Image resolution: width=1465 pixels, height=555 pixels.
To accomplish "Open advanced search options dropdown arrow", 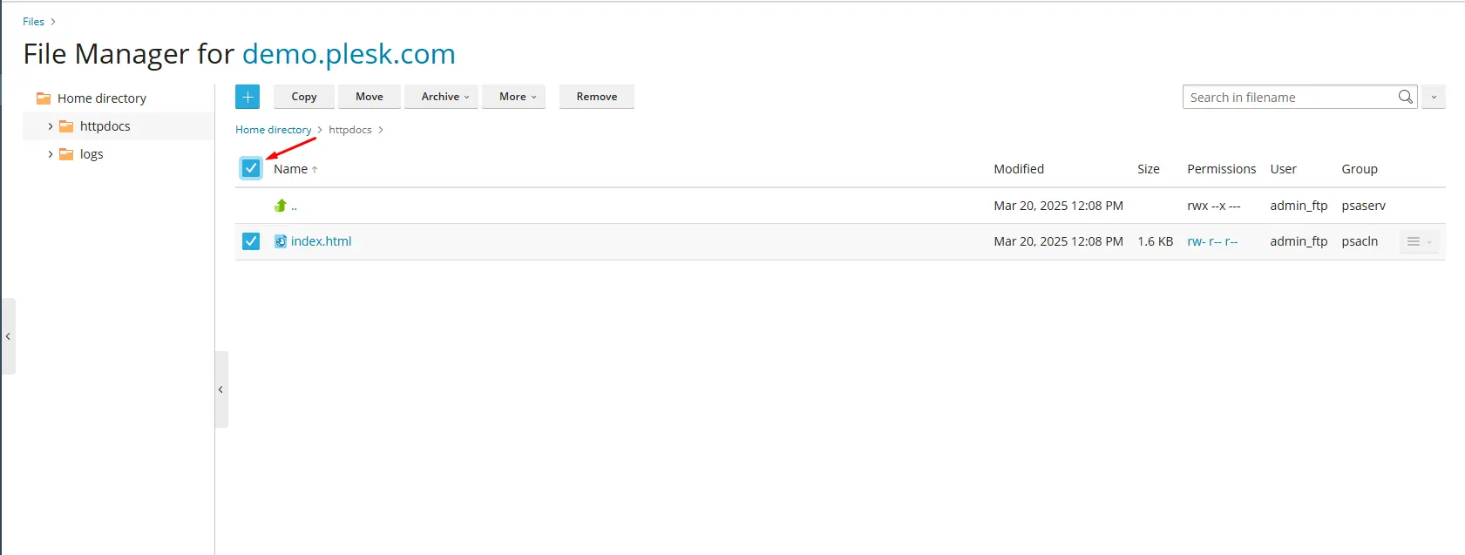I will (x=1434, y=97).
